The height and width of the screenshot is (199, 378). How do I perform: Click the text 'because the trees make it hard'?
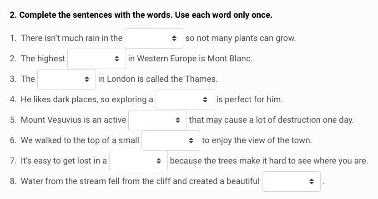(269, 161)
